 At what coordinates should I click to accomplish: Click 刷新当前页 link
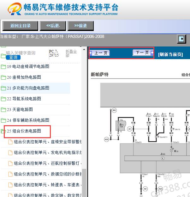(170, 54)
